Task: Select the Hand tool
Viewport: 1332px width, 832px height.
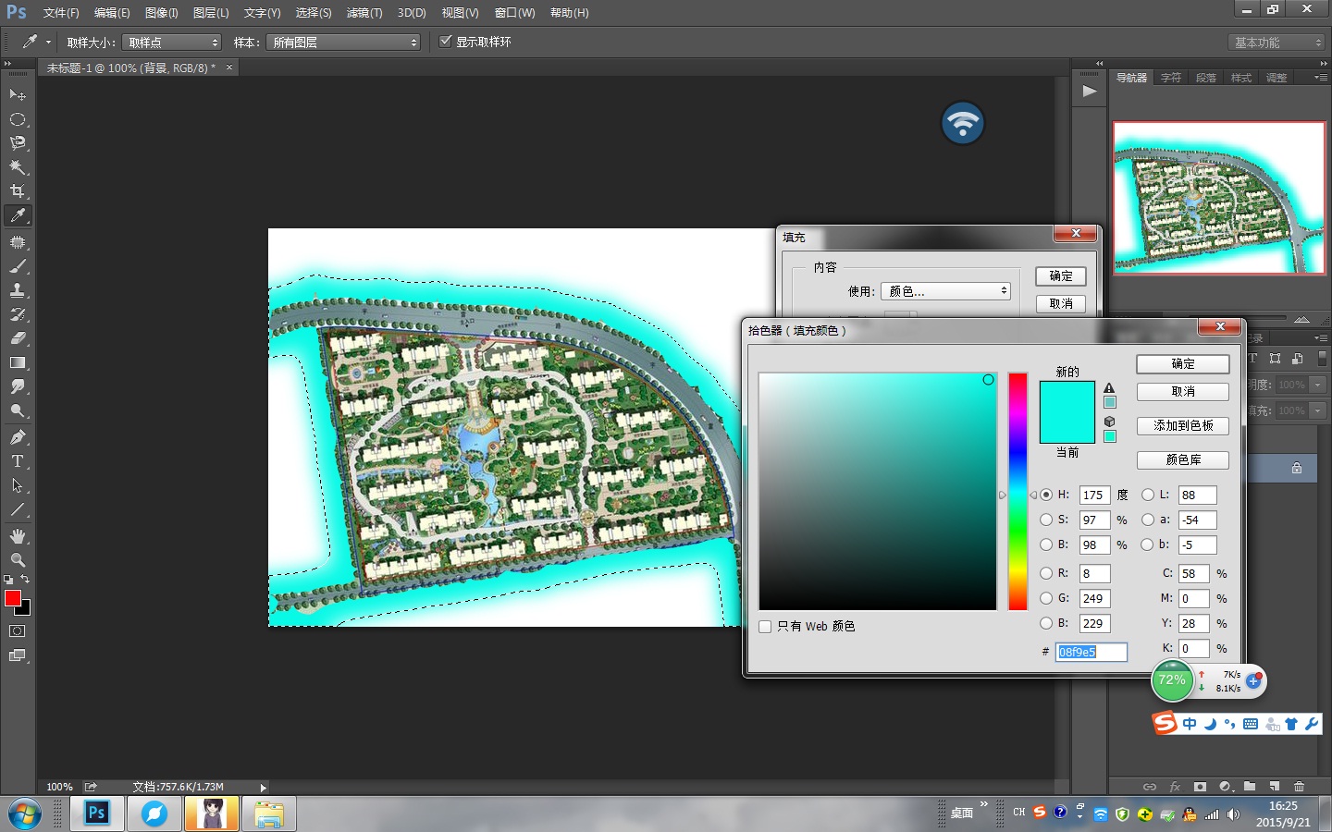Action: (x=18, y=536)
